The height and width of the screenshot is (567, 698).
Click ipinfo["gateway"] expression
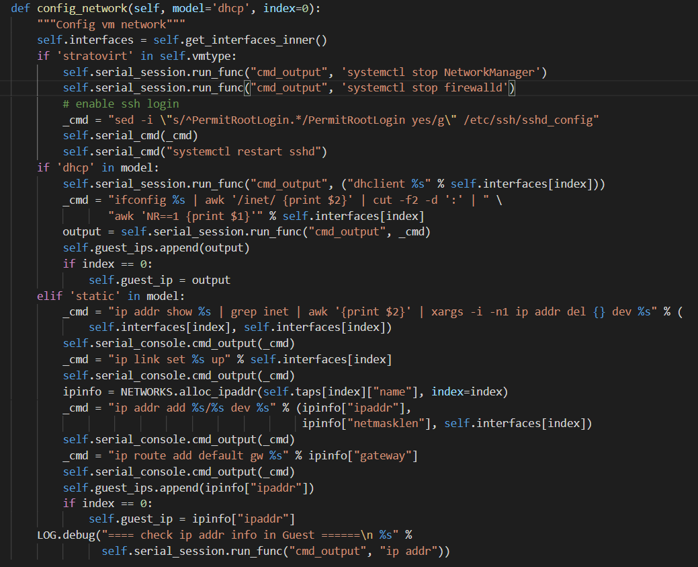363,455
